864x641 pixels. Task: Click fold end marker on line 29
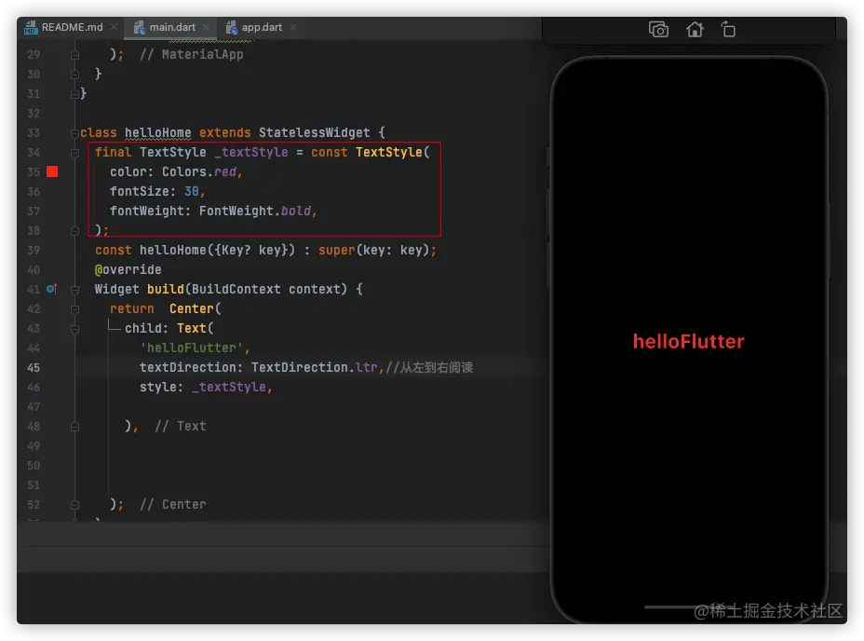74,55
